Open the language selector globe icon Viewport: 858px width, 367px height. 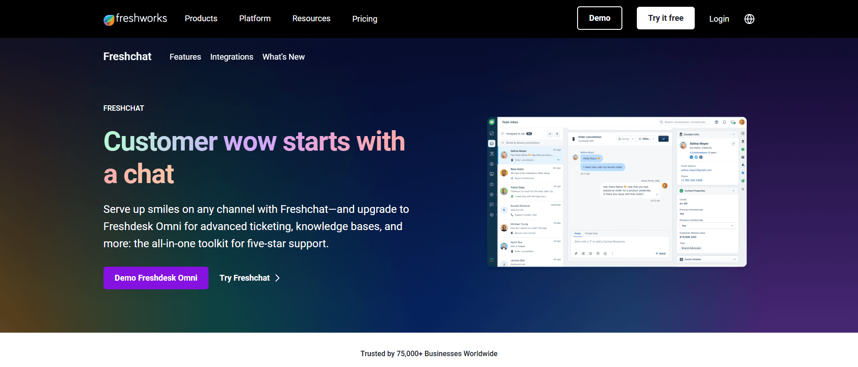tap(749, 19)
